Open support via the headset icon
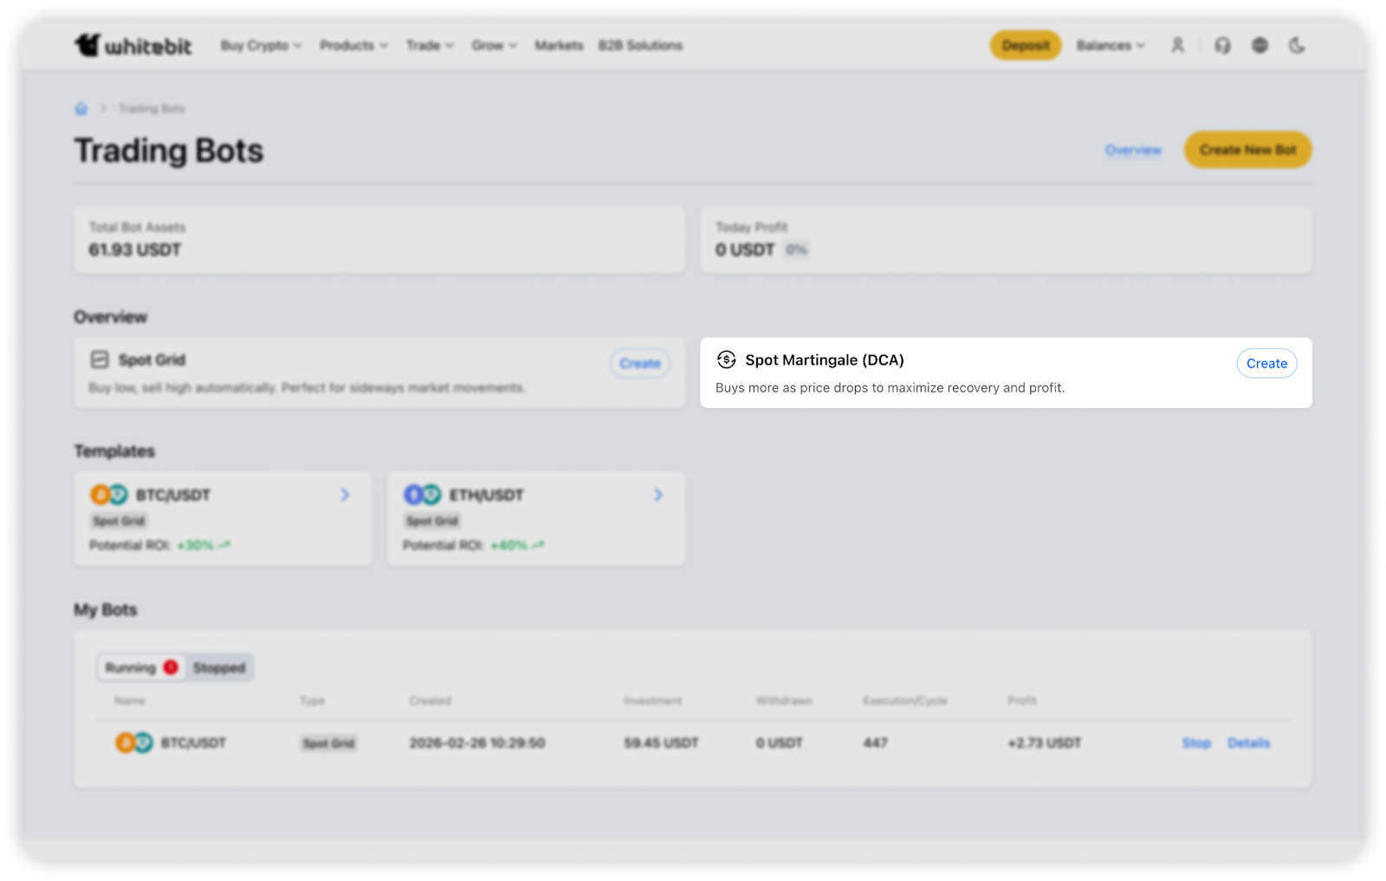Viewport: 1386px width, 881px height. point(1222,45)
